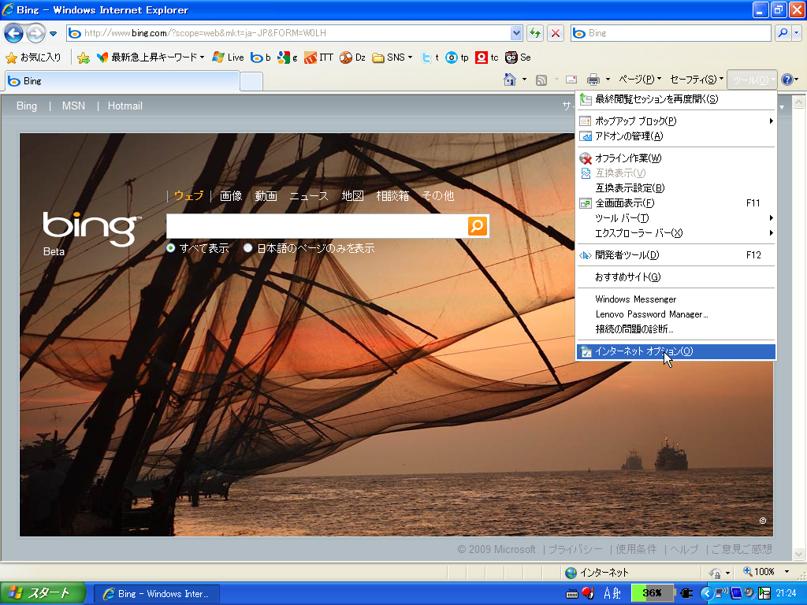Viewport: 807px width, 605px height.
Task: Click the Help question mark icon
Action: 787,80
